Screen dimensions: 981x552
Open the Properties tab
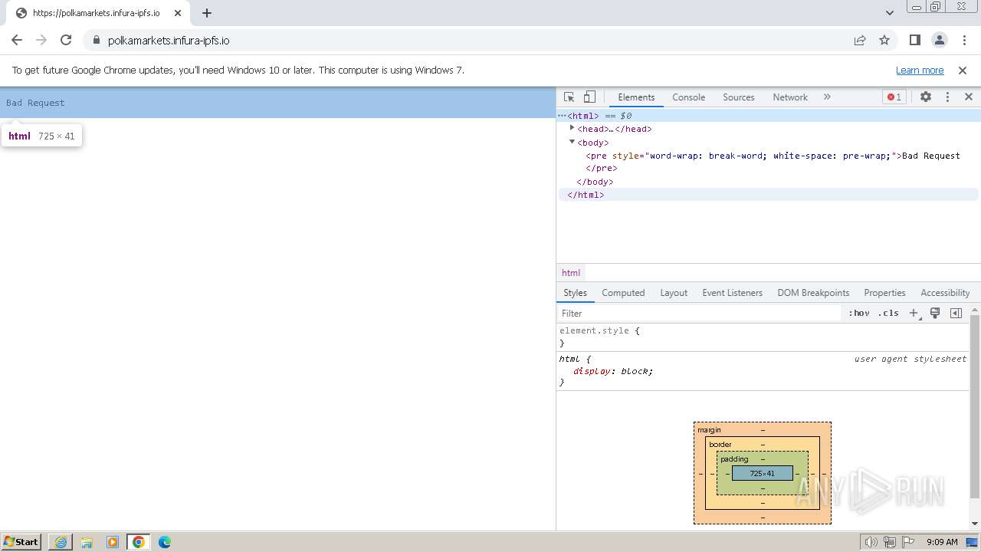coord(884,293)
